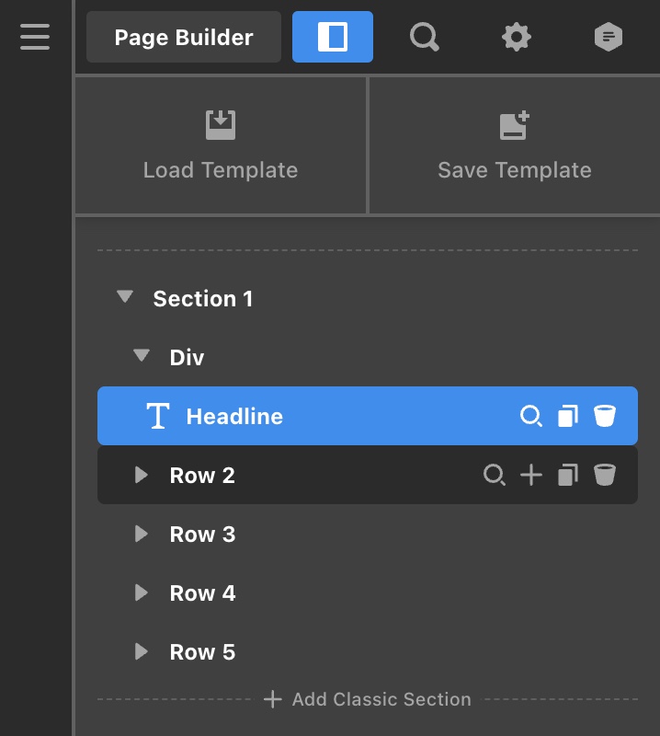Inspect the Headline element with magnifier
This screenshot has height=736, width=660.
click(530, 417)
